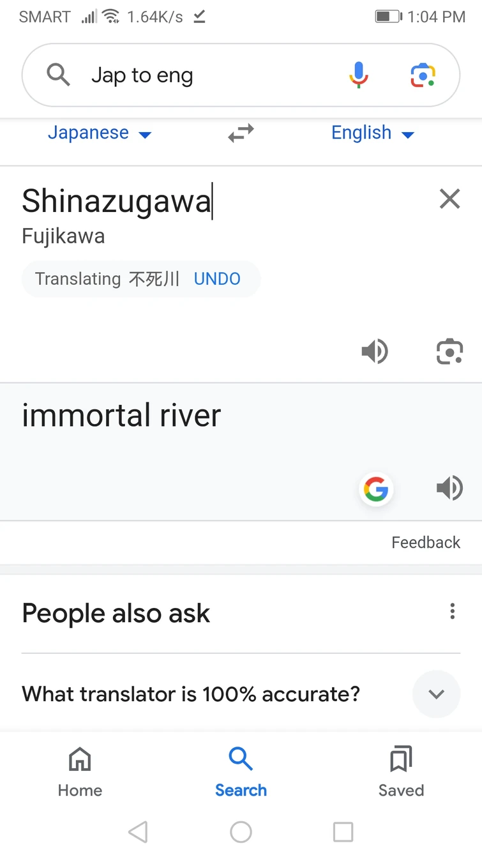The image size is (482, 857).
Task: Play audio for immortal river translation
Action: tap(449, 489)
